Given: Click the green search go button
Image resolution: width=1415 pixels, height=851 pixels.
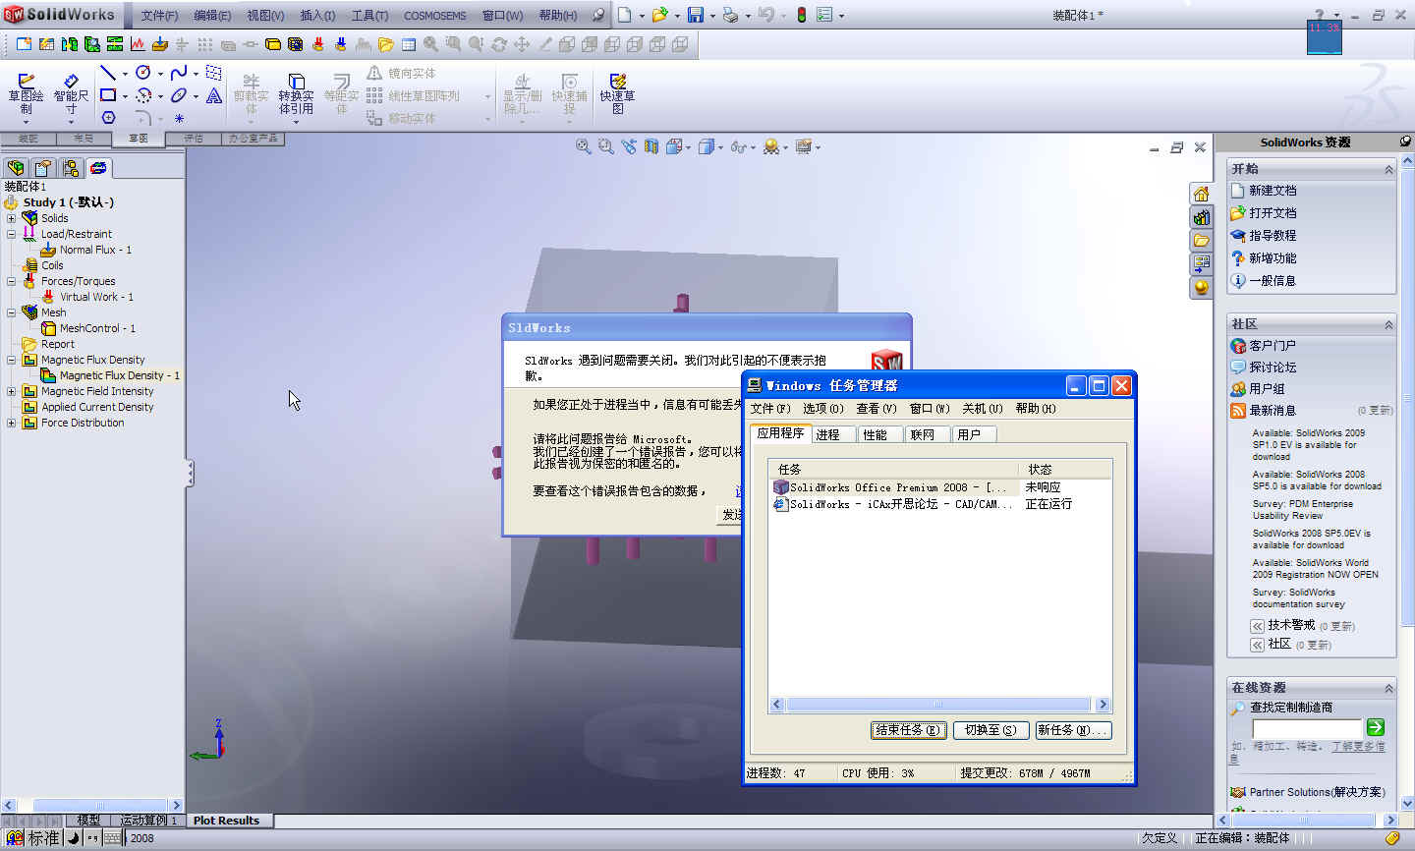Looking at the screenshot, I should tap(1376, 727).
